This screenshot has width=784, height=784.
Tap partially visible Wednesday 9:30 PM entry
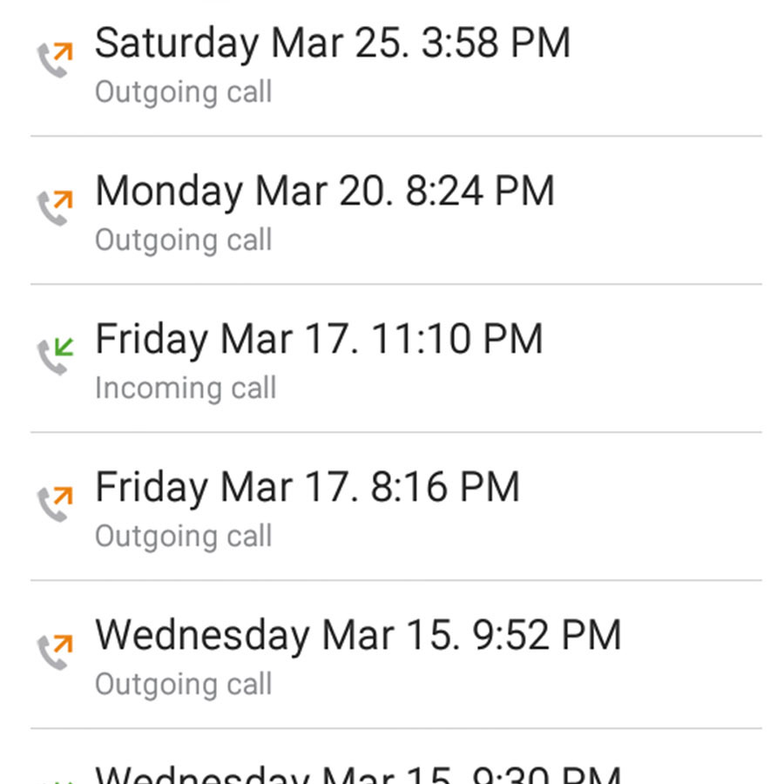(357, 774)
